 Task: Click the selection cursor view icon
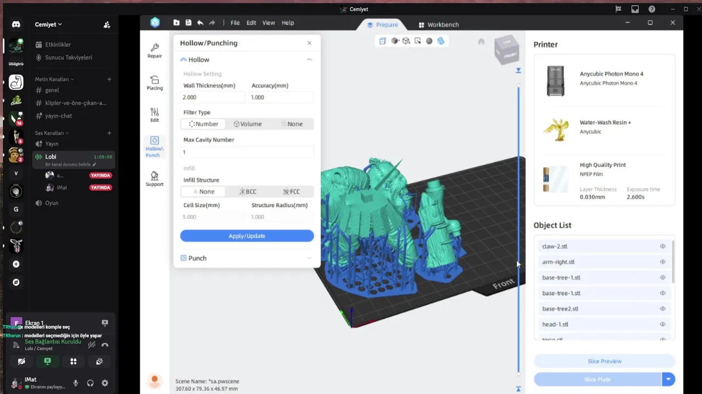tap(417, 40)
